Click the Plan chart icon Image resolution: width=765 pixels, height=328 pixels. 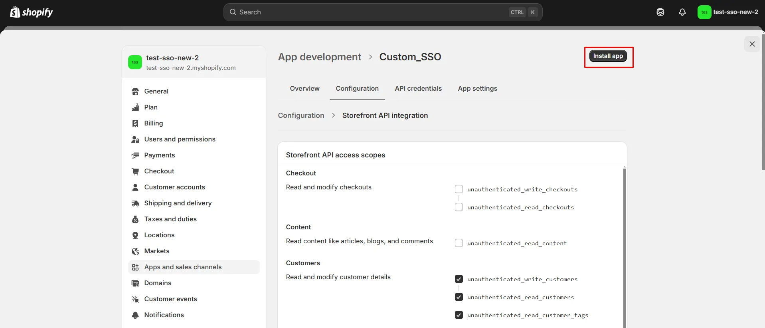coord(135,107)
